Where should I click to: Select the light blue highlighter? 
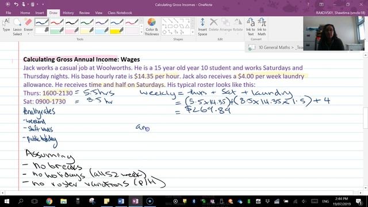[x=102, y=30]
